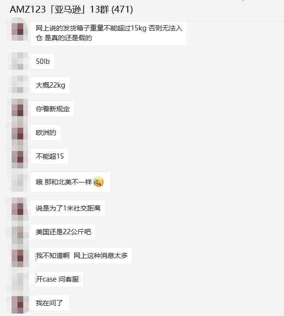Select the bubble 我不知道啊 网上这种消息太多
The height and width of the screenshot is (316, 284).
[81, 256]
